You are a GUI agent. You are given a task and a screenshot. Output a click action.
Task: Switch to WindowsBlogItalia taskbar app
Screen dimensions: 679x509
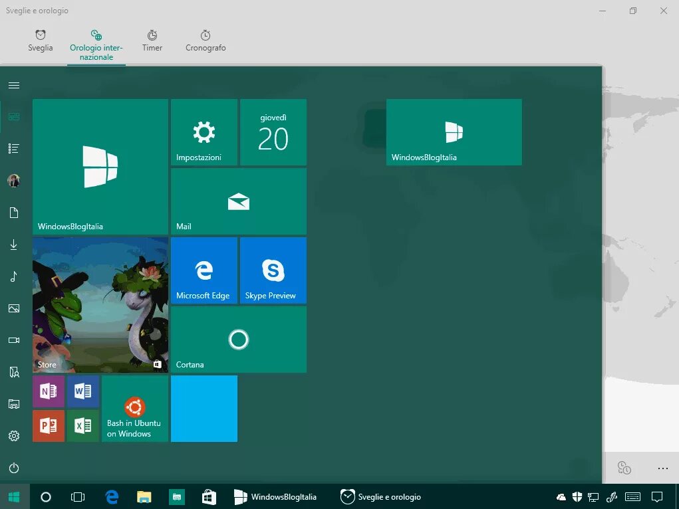tap(275, 497)
